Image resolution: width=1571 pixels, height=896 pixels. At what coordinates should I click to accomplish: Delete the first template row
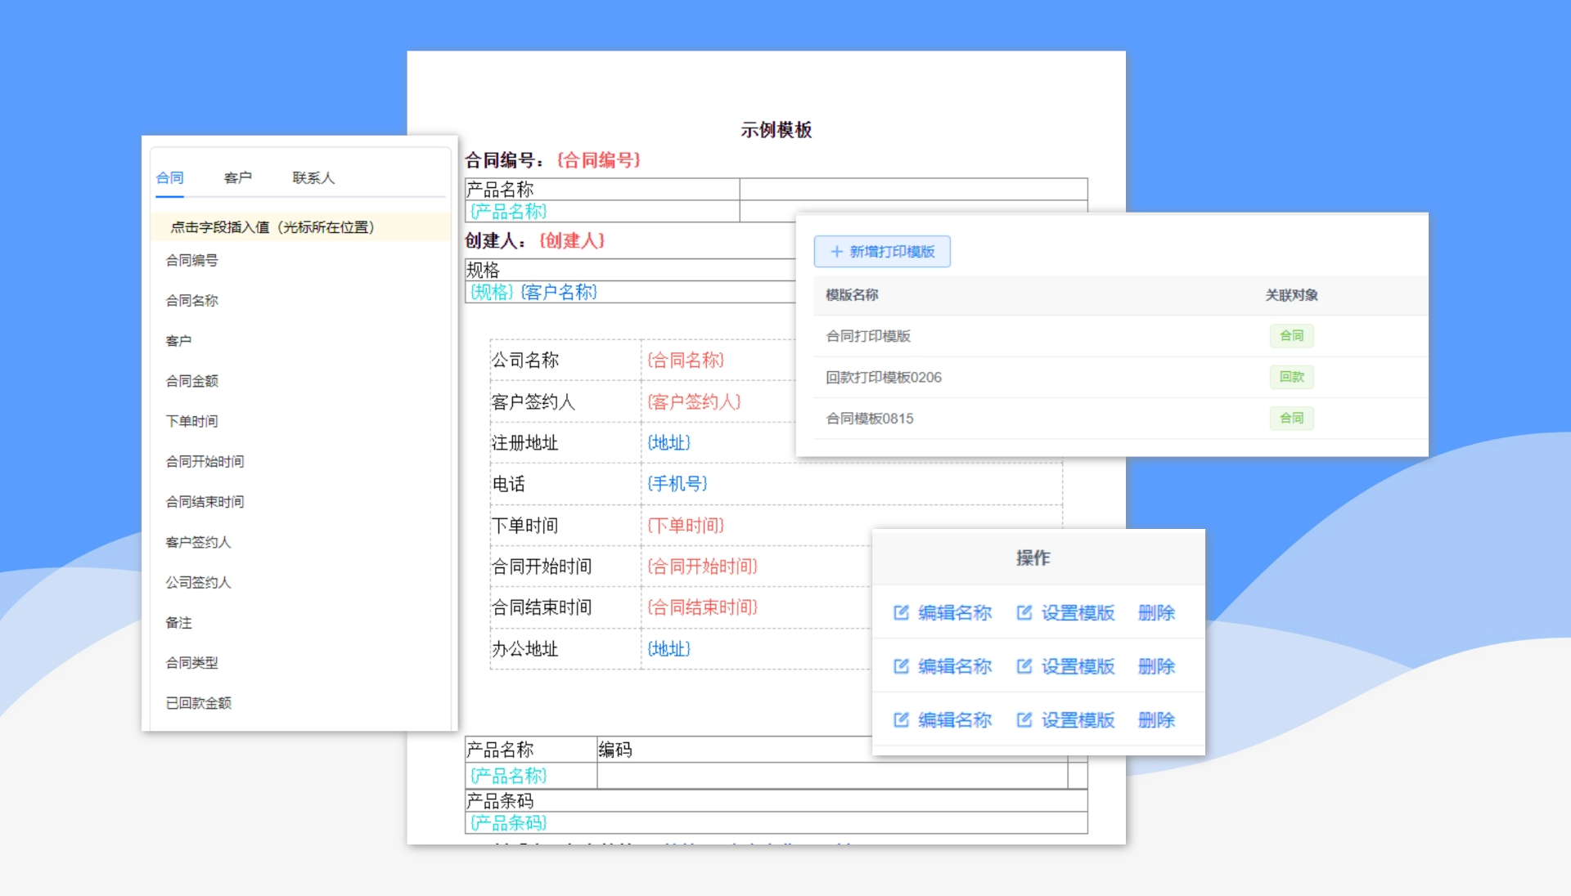[1156, 612]
